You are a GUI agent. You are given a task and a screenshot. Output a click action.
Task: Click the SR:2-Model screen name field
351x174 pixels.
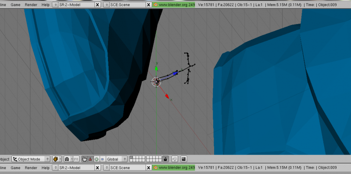tap(76, 5)
